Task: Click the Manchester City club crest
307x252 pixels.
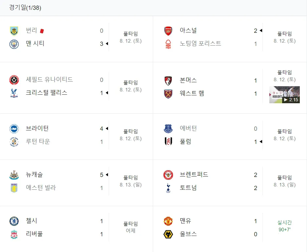Action: [x=14, y=44]
